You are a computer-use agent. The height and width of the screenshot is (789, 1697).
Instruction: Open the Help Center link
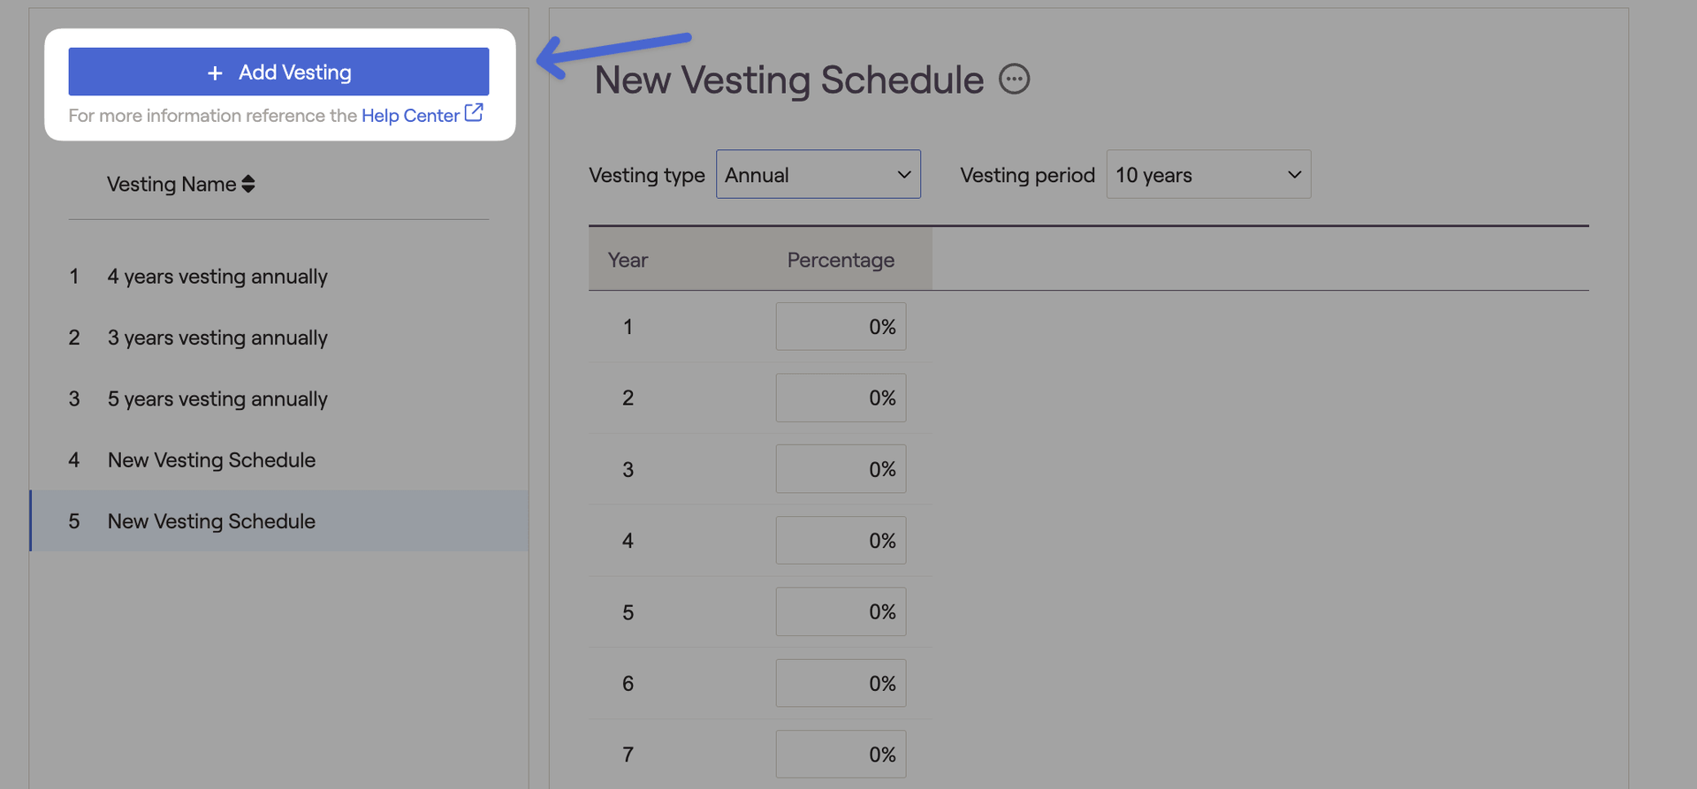coord(410,116)
